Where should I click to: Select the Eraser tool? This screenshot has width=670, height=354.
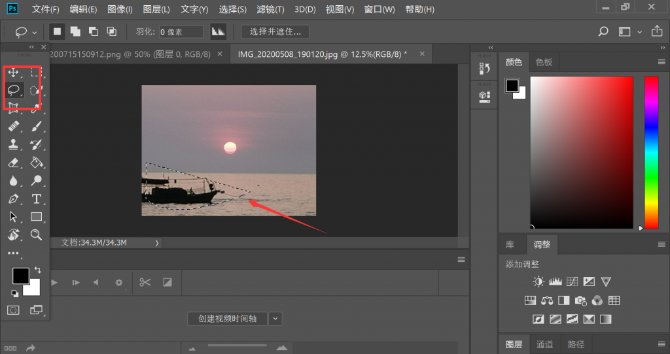pos(13,163)
